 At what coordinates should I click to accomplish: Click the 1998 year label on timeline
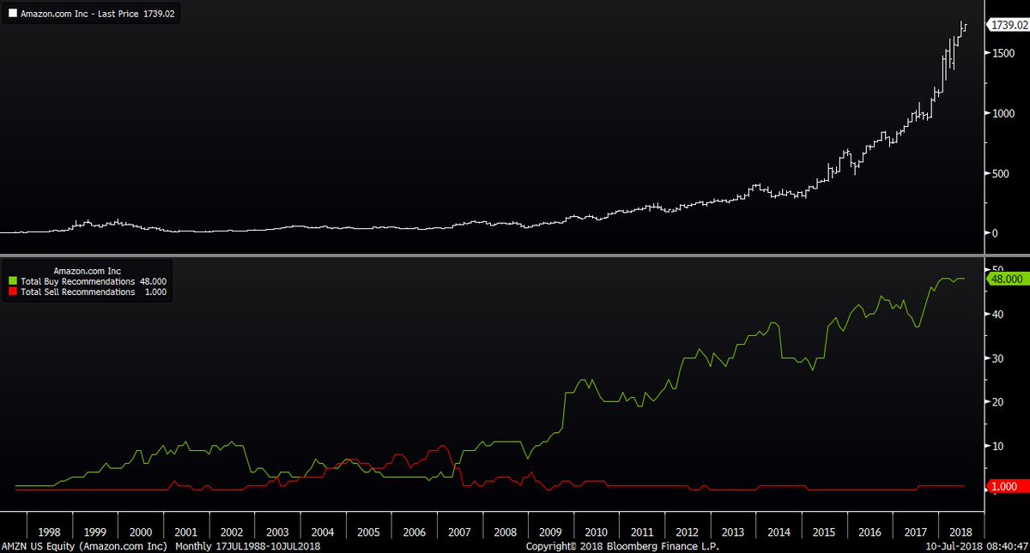[x=50, y=532]
